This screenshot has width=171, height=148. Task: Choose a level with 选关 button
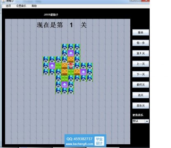[141, 95]
